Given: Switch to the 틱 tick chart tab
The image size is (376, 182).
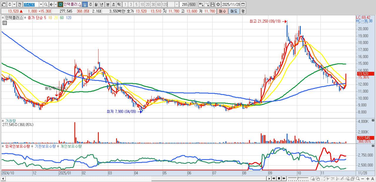Looking at the screenshot, I should 119,4.
